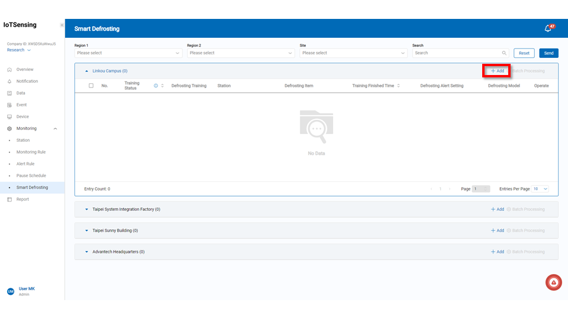Open the Overview menu item
The image size is (568, 319).
tap(25, 70)
